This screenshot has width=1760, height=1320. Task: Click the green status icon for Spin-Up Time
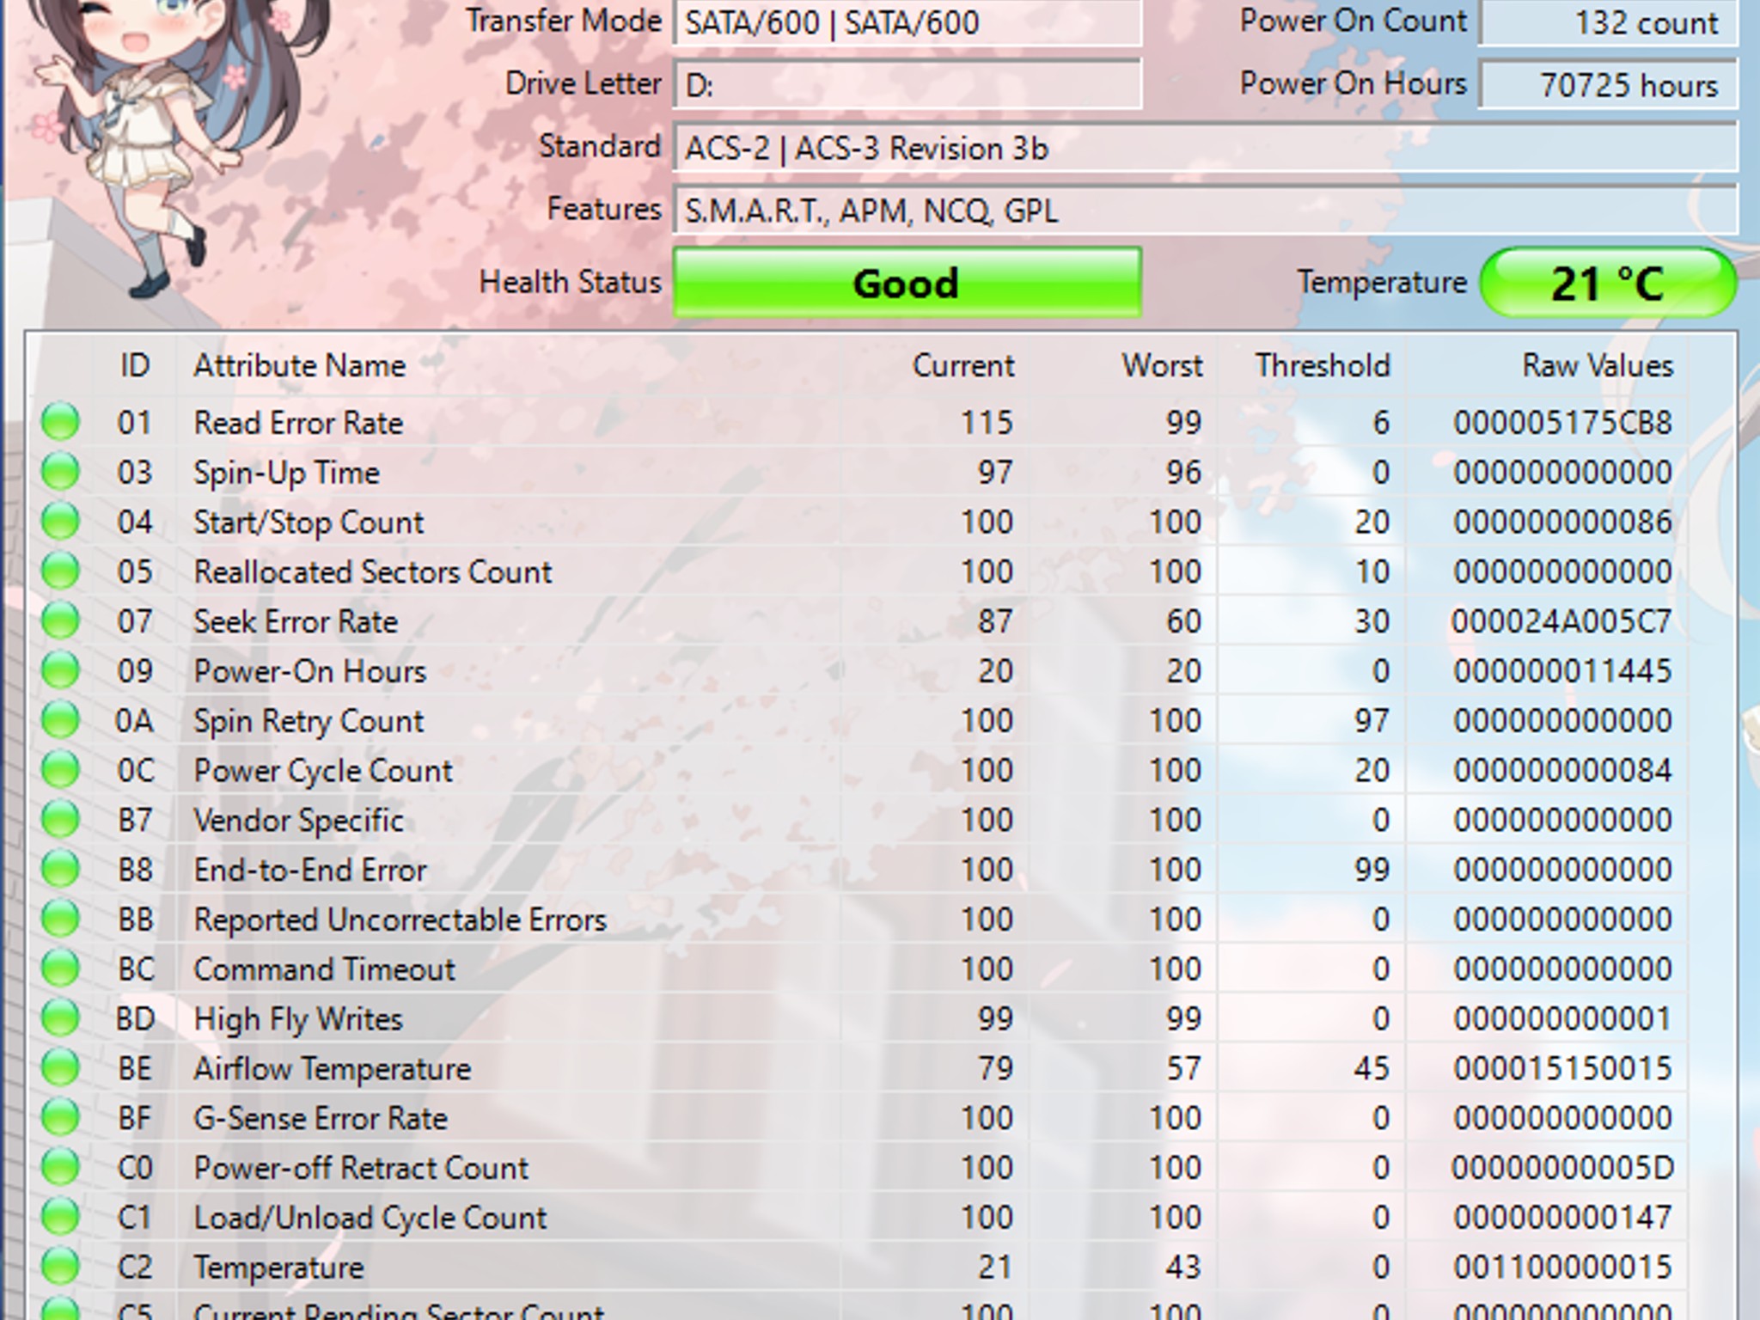coord(61,472)
